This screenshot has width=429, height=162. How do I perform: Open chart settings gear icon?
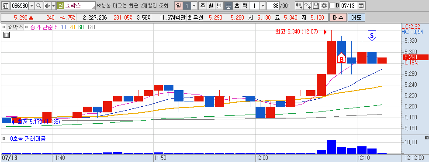pos(324,6)
